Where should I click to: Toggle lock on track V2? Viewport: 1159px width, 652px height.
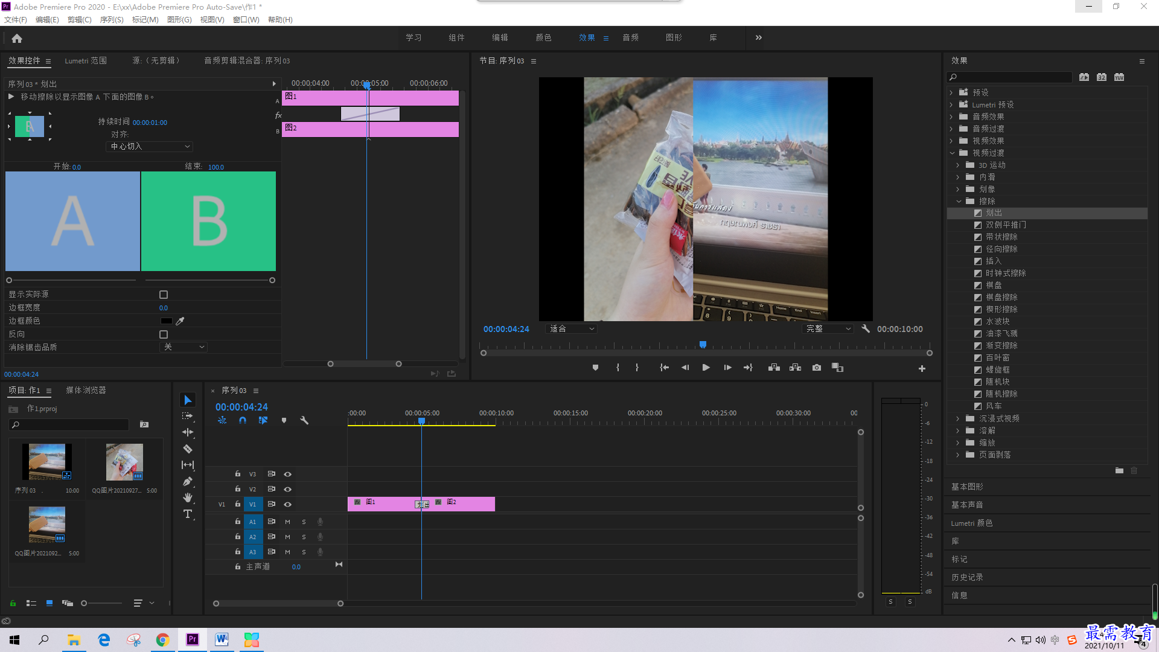pyautogui.click(x=238, y=489)
